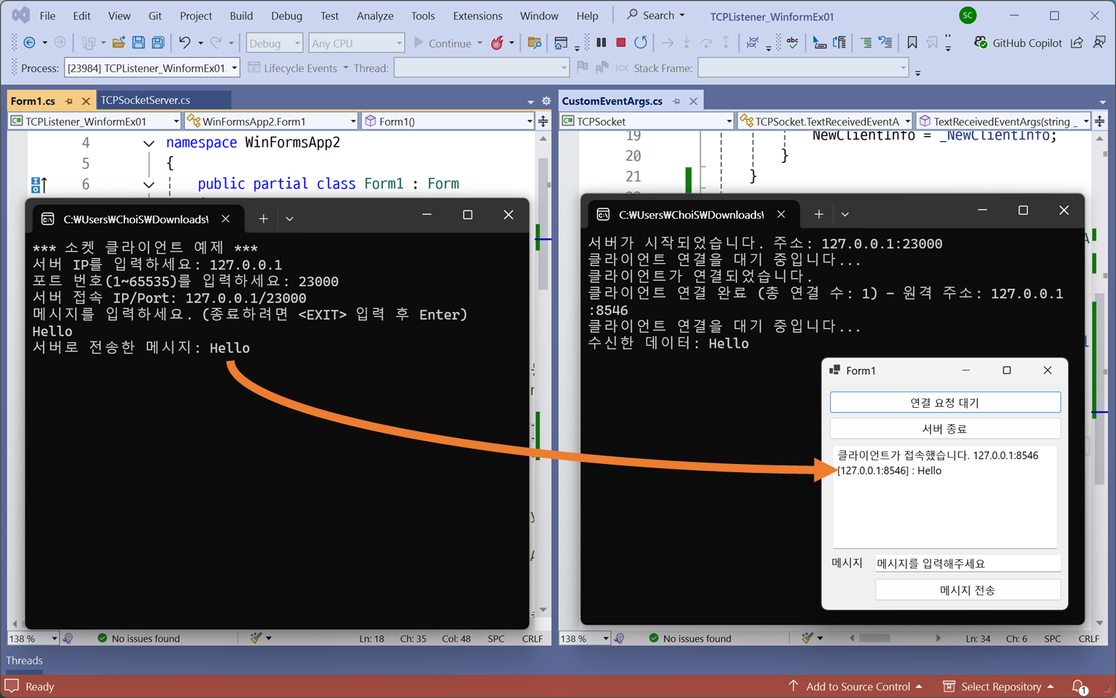Click the Break All pause icon
The image size is (1116, 698).
coord(601,43)
